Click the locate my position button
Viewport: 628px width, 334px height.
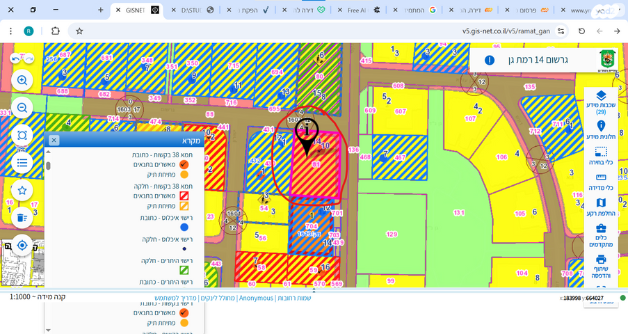coord(22,245)
